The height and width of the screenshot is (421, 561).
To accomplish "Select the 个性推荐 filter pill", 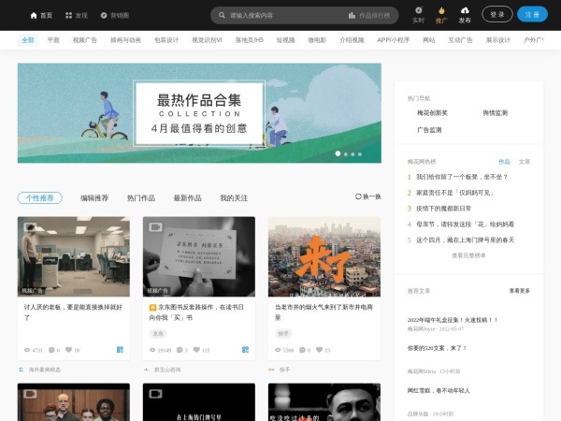I will pyautogui.click(x=40, y=197).
